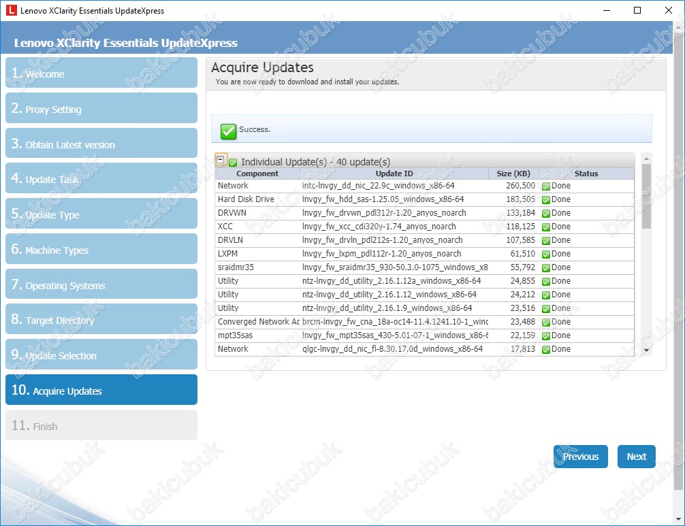685x526 pixels.
Task: Click Done status icon for utility_2.16.1.12_windows row
Action: pos(545,295)
